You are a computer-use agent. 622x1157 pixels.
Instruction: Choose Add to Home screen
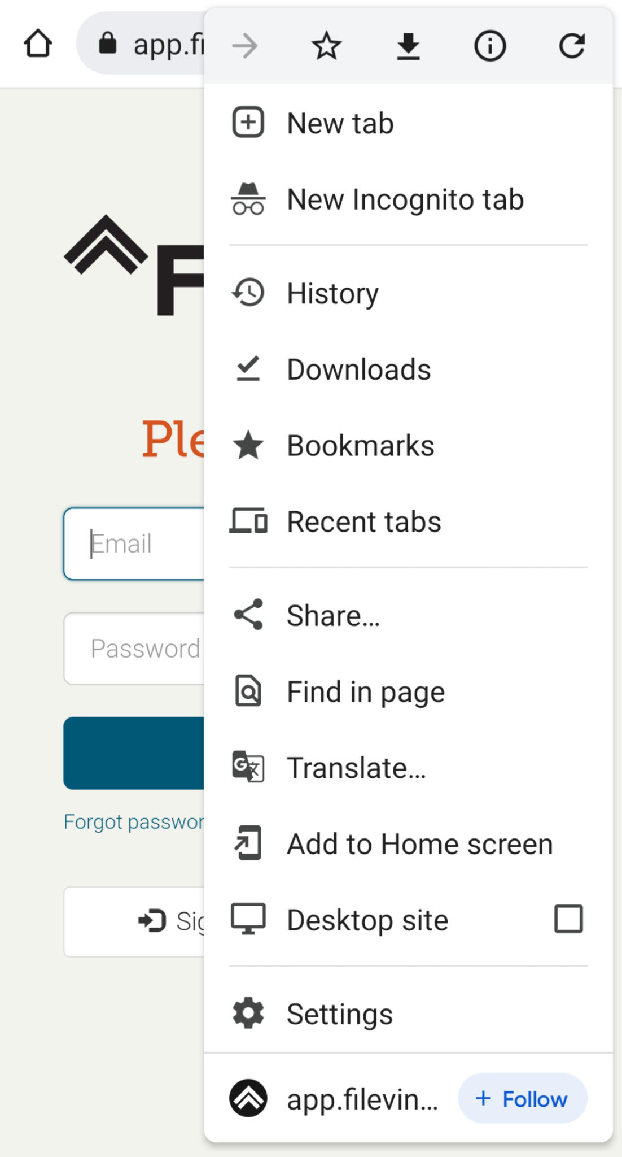click(x=419, y=844)
